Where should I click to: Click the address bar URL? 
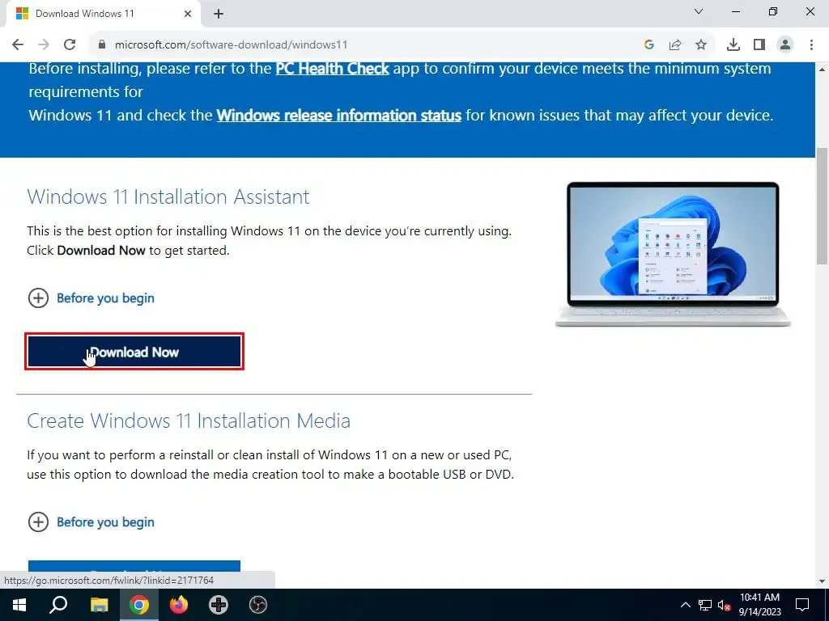tap(231, 45)
